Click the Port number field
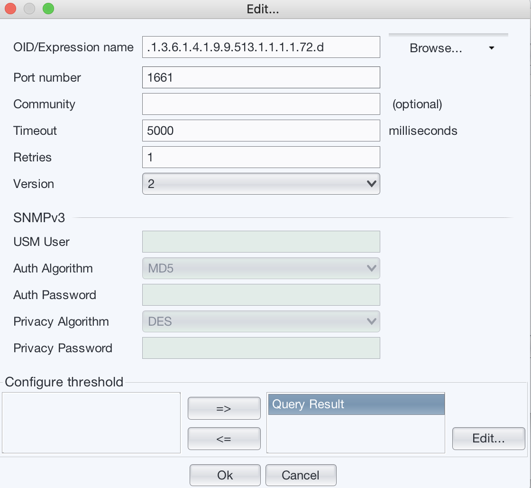This screenshot has height=488, width=531. 261,77
